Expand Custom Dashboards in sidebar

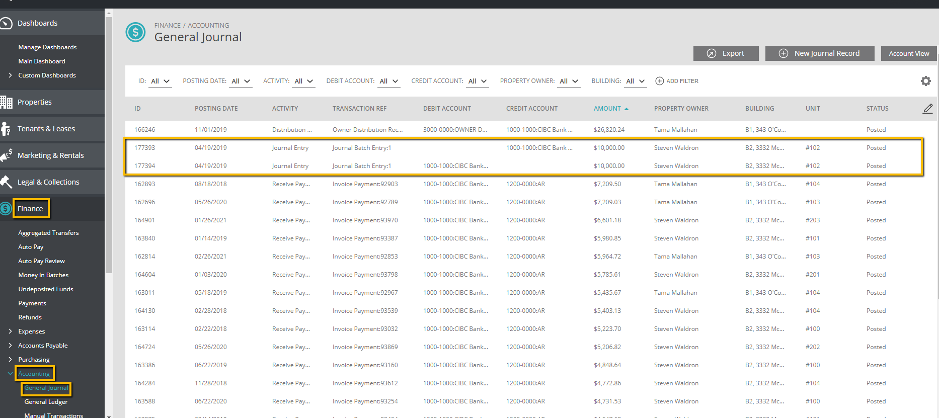(x=10, y=75)
